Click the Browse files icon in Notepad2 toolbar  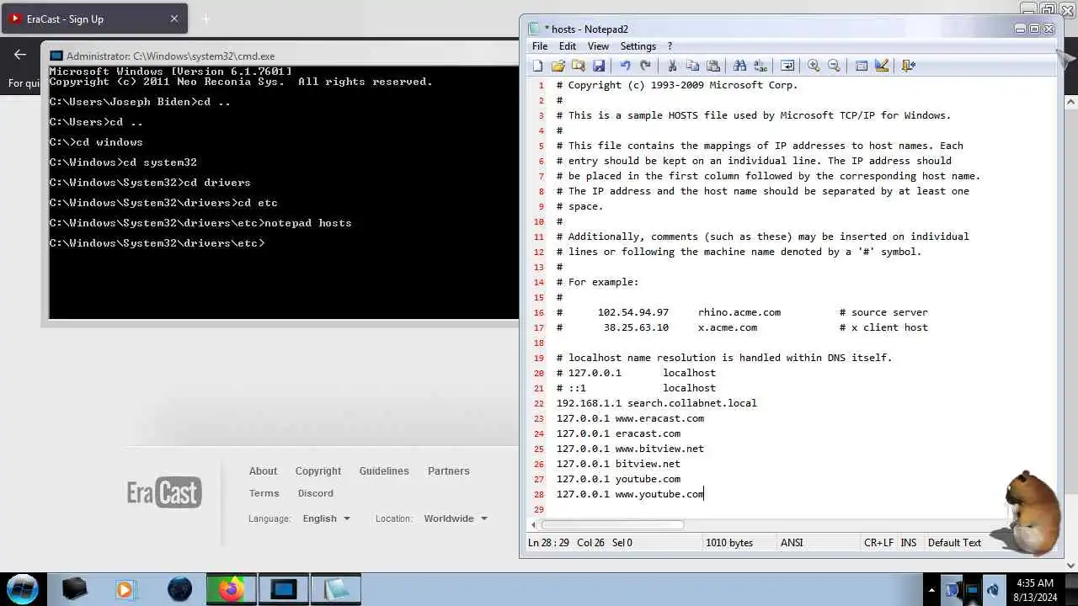pyautogui.click(x=578, y=66)
